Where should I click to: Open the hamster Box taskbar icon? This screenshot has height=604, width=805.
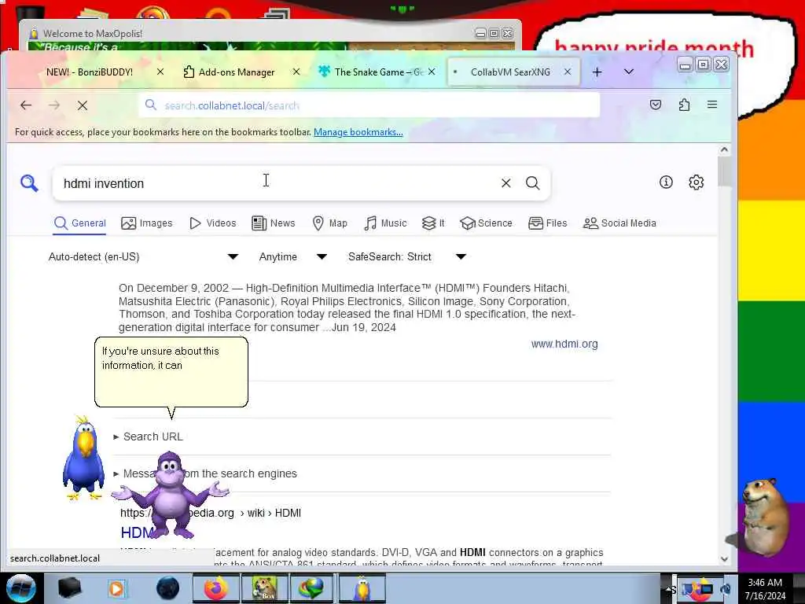(x=264, y=588)
